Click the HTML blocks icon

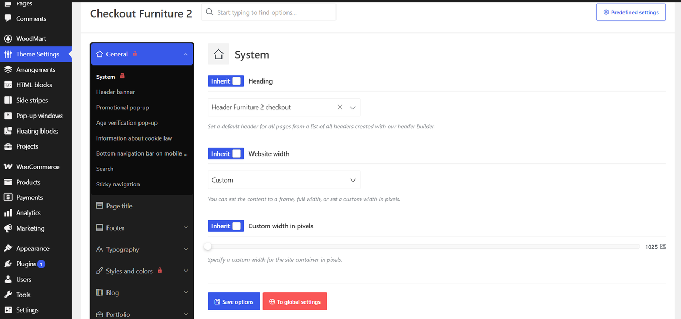[8, 85]
